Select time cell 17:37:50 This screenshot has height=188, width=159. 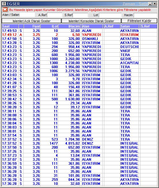(10, 147)
